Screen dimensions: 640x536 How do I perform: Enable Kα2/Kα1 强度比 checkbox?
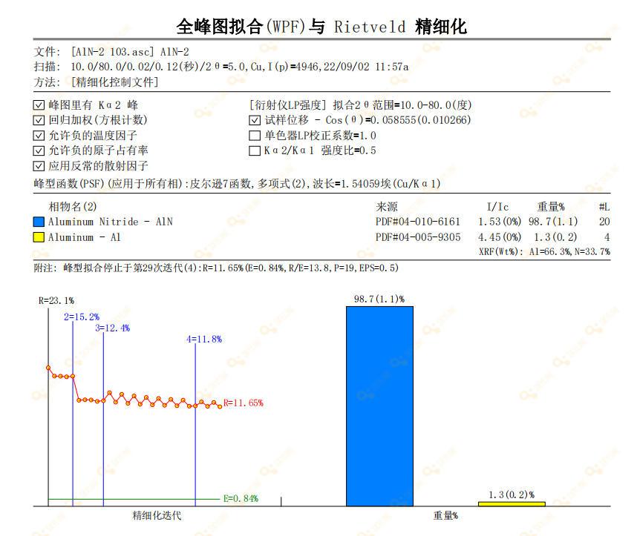(254, 150)
